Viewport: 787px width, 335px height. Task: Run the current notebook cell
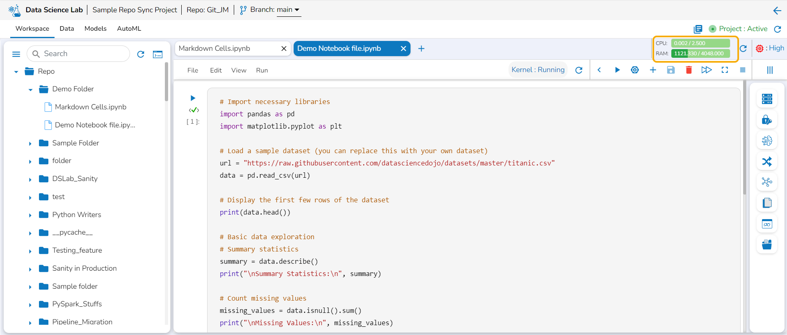617,70
